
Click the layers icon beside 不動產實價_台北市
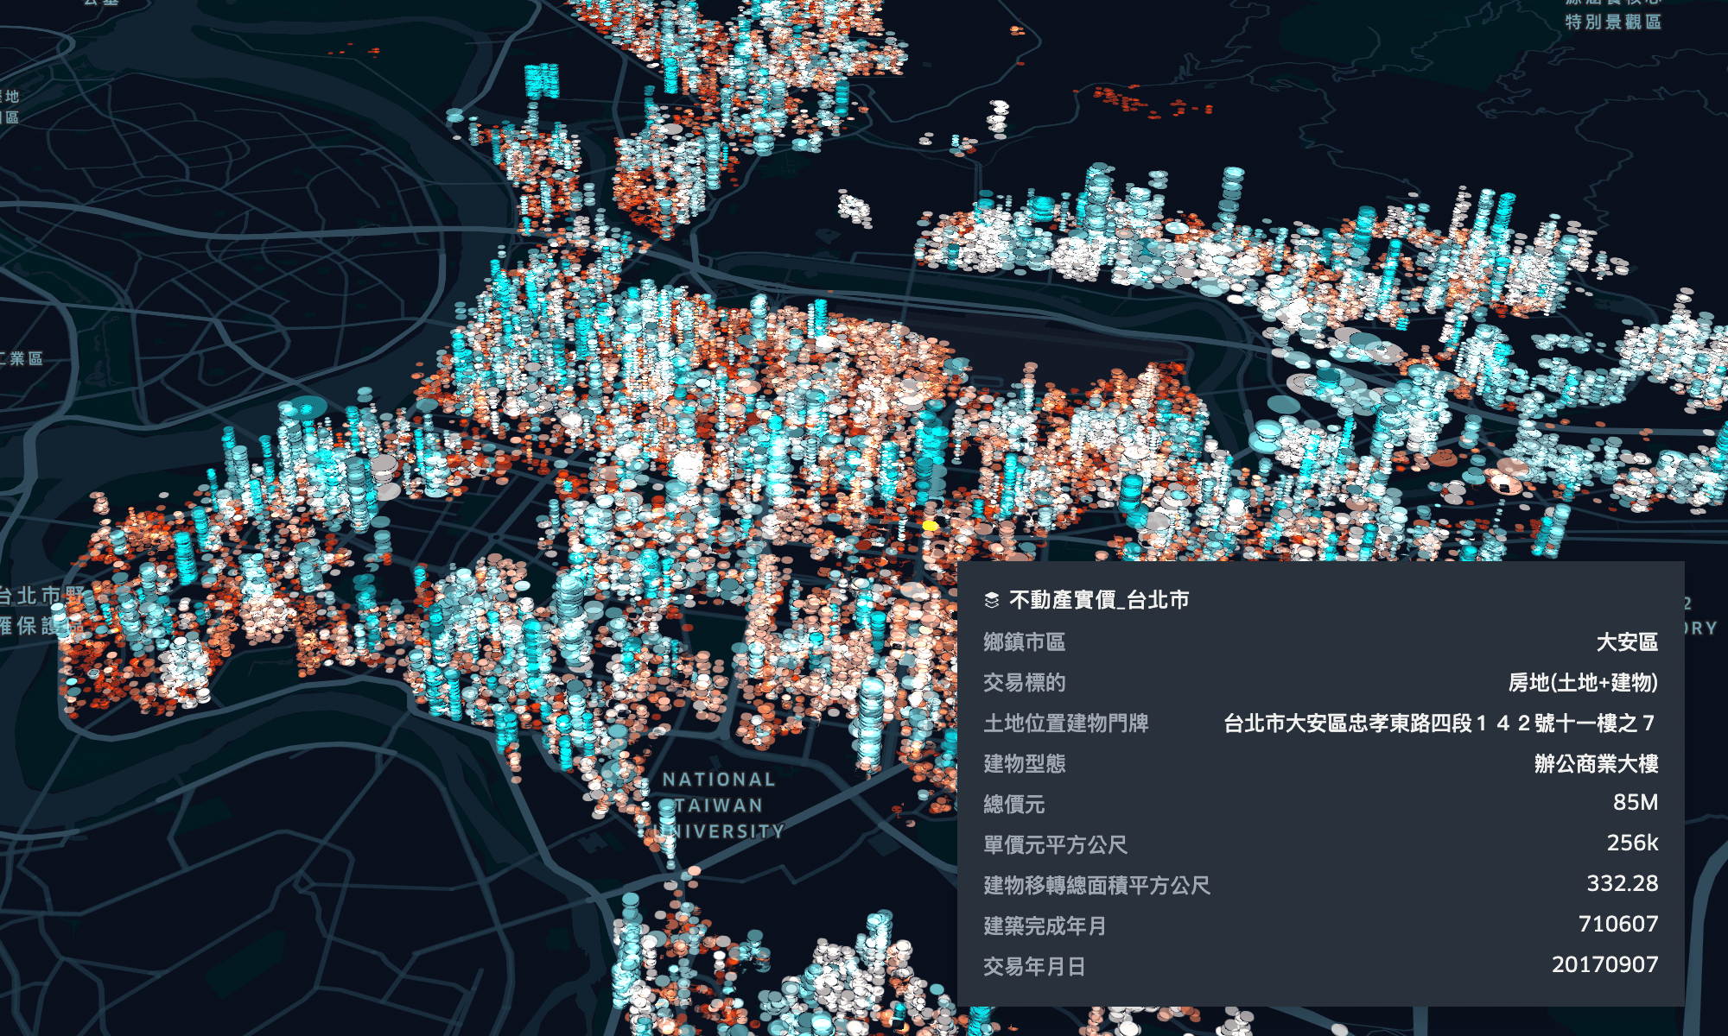991,600
